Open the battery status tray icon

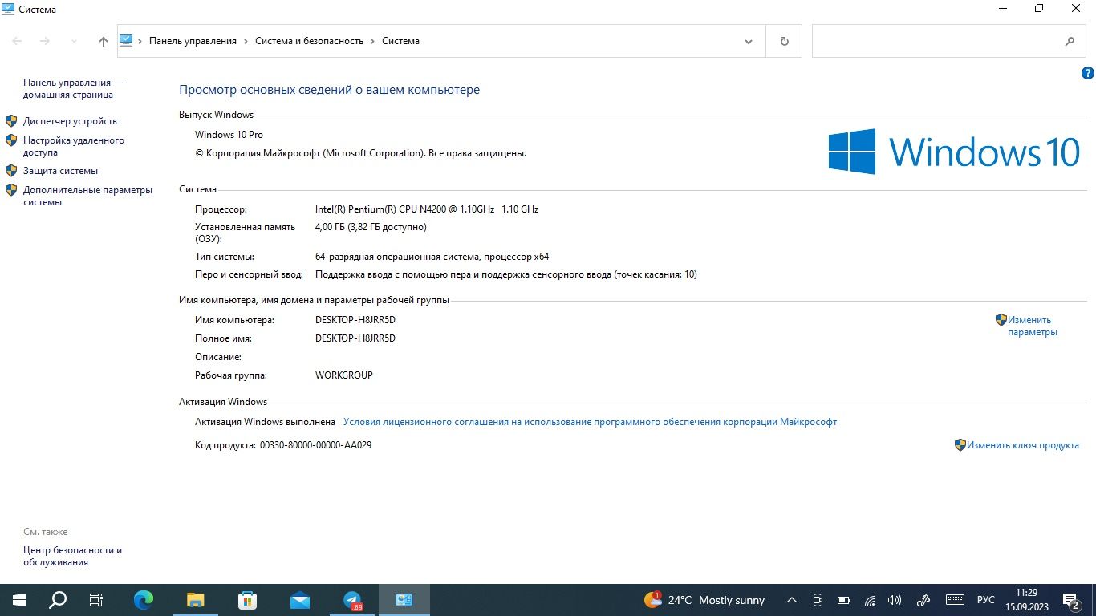(x=843, y=600)
